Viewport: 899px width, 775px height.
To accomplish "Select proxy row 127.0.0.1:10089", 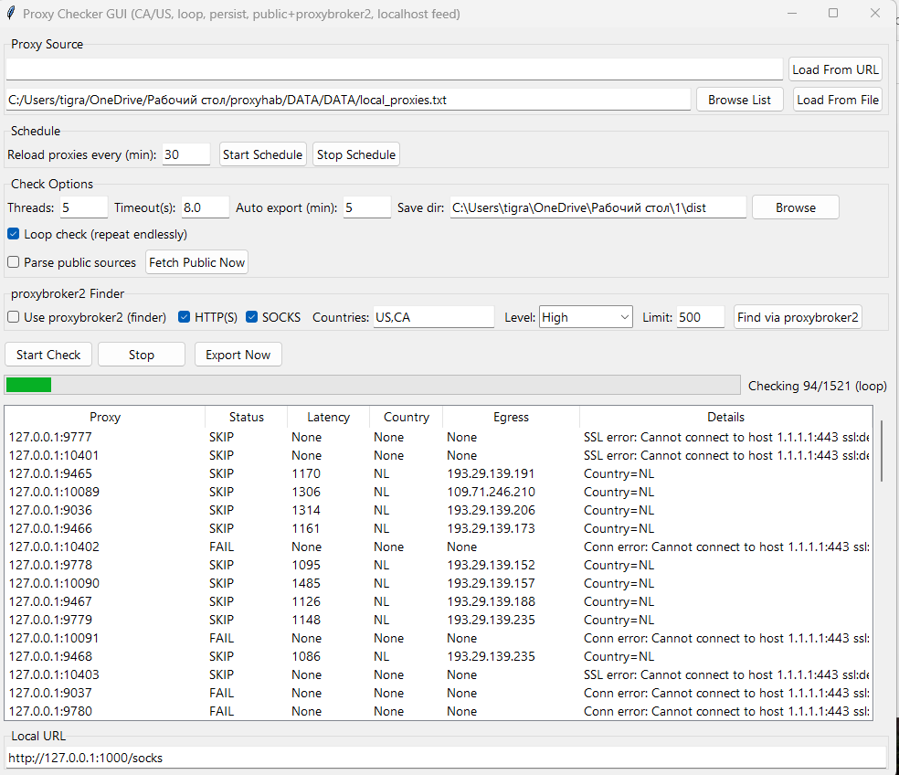I will point(54,492).
